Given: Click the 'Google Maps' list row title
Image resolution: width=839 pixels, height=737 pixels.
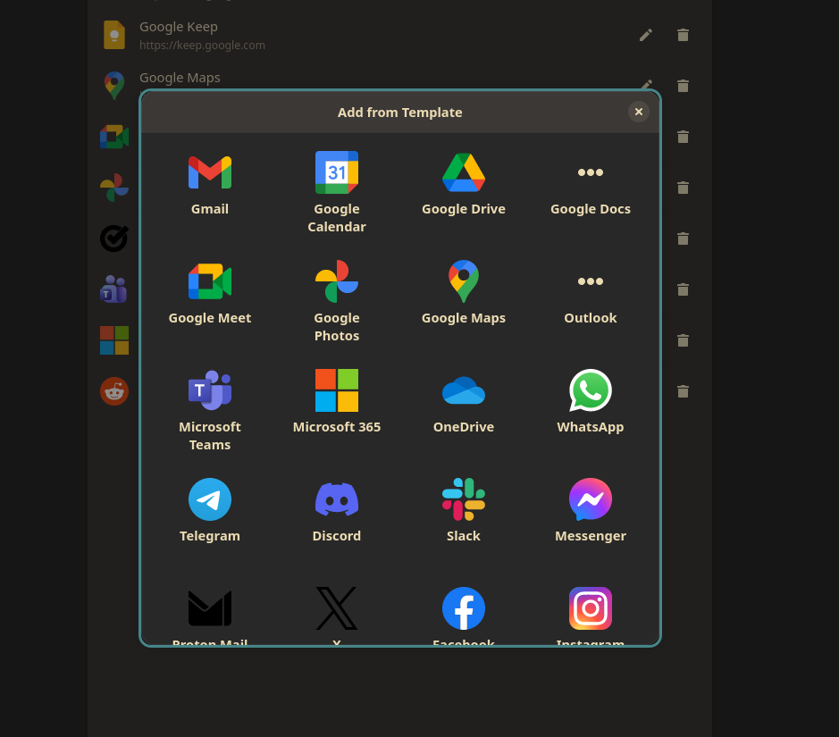Looking at the screenshot, I should (180, 78).
